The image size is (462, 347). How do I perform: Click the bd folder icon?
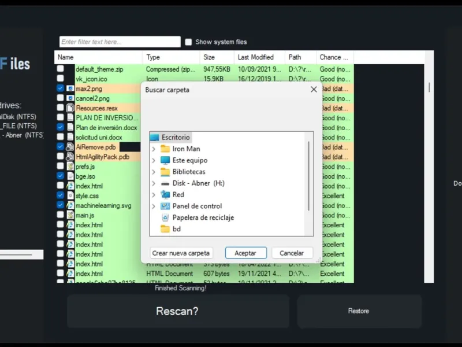tap(165, 229)
